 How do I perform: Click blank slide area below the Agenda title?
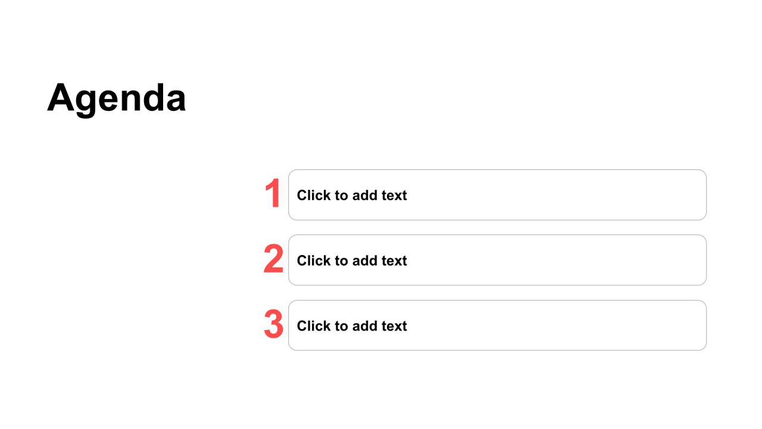pos(119,238)
